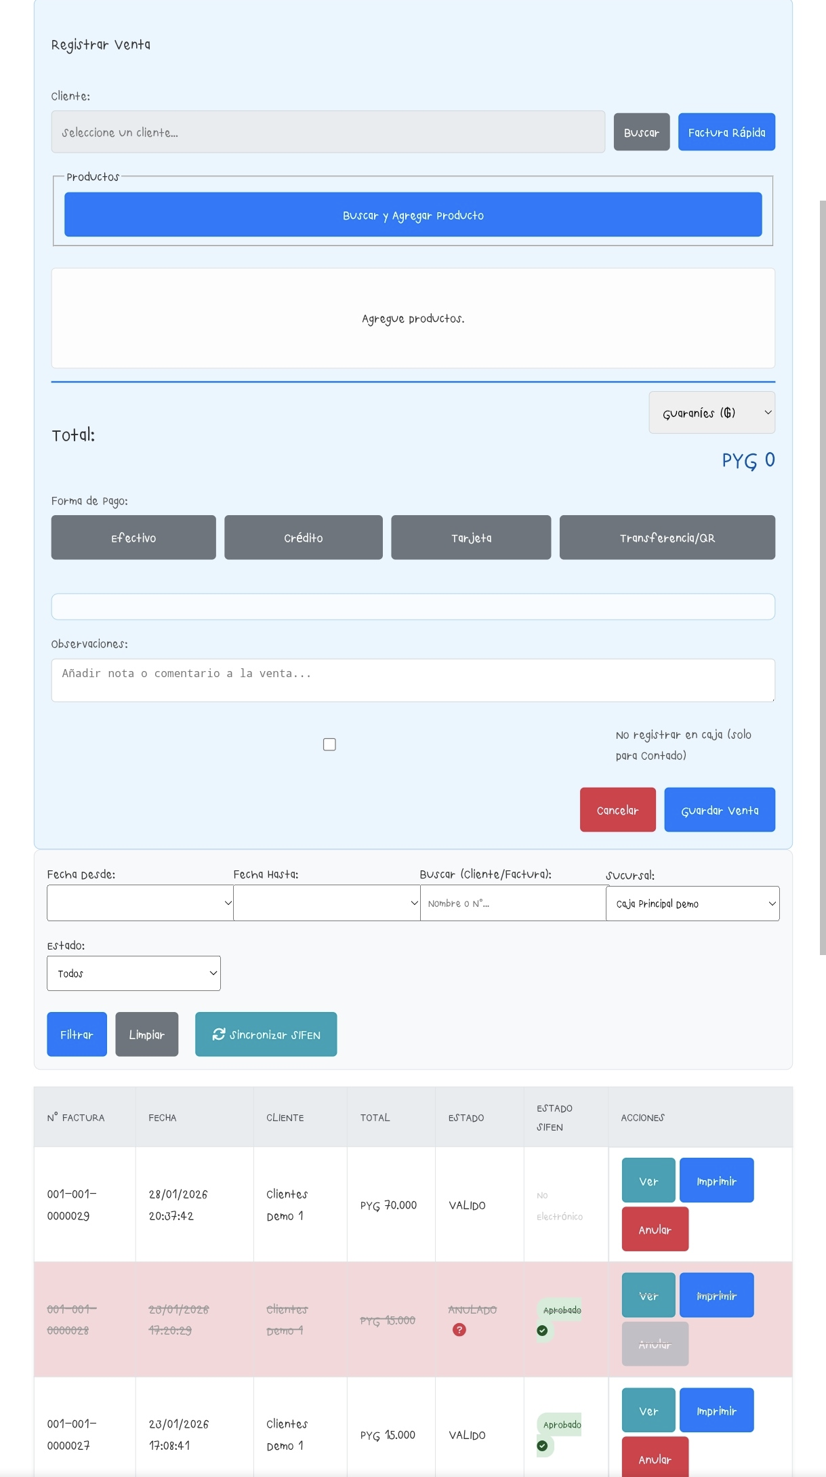Click VALIDO status of invoice 0000027

point(467,1435)
